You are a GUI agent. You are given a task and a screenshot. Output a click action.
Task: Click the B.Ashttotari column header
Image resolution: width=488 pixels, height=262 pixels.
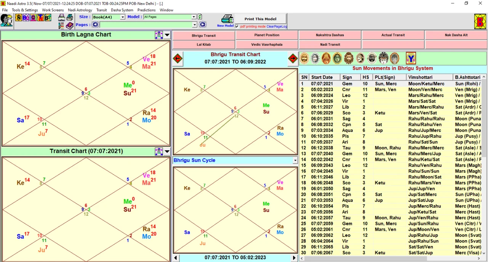[x=467, y=77]
